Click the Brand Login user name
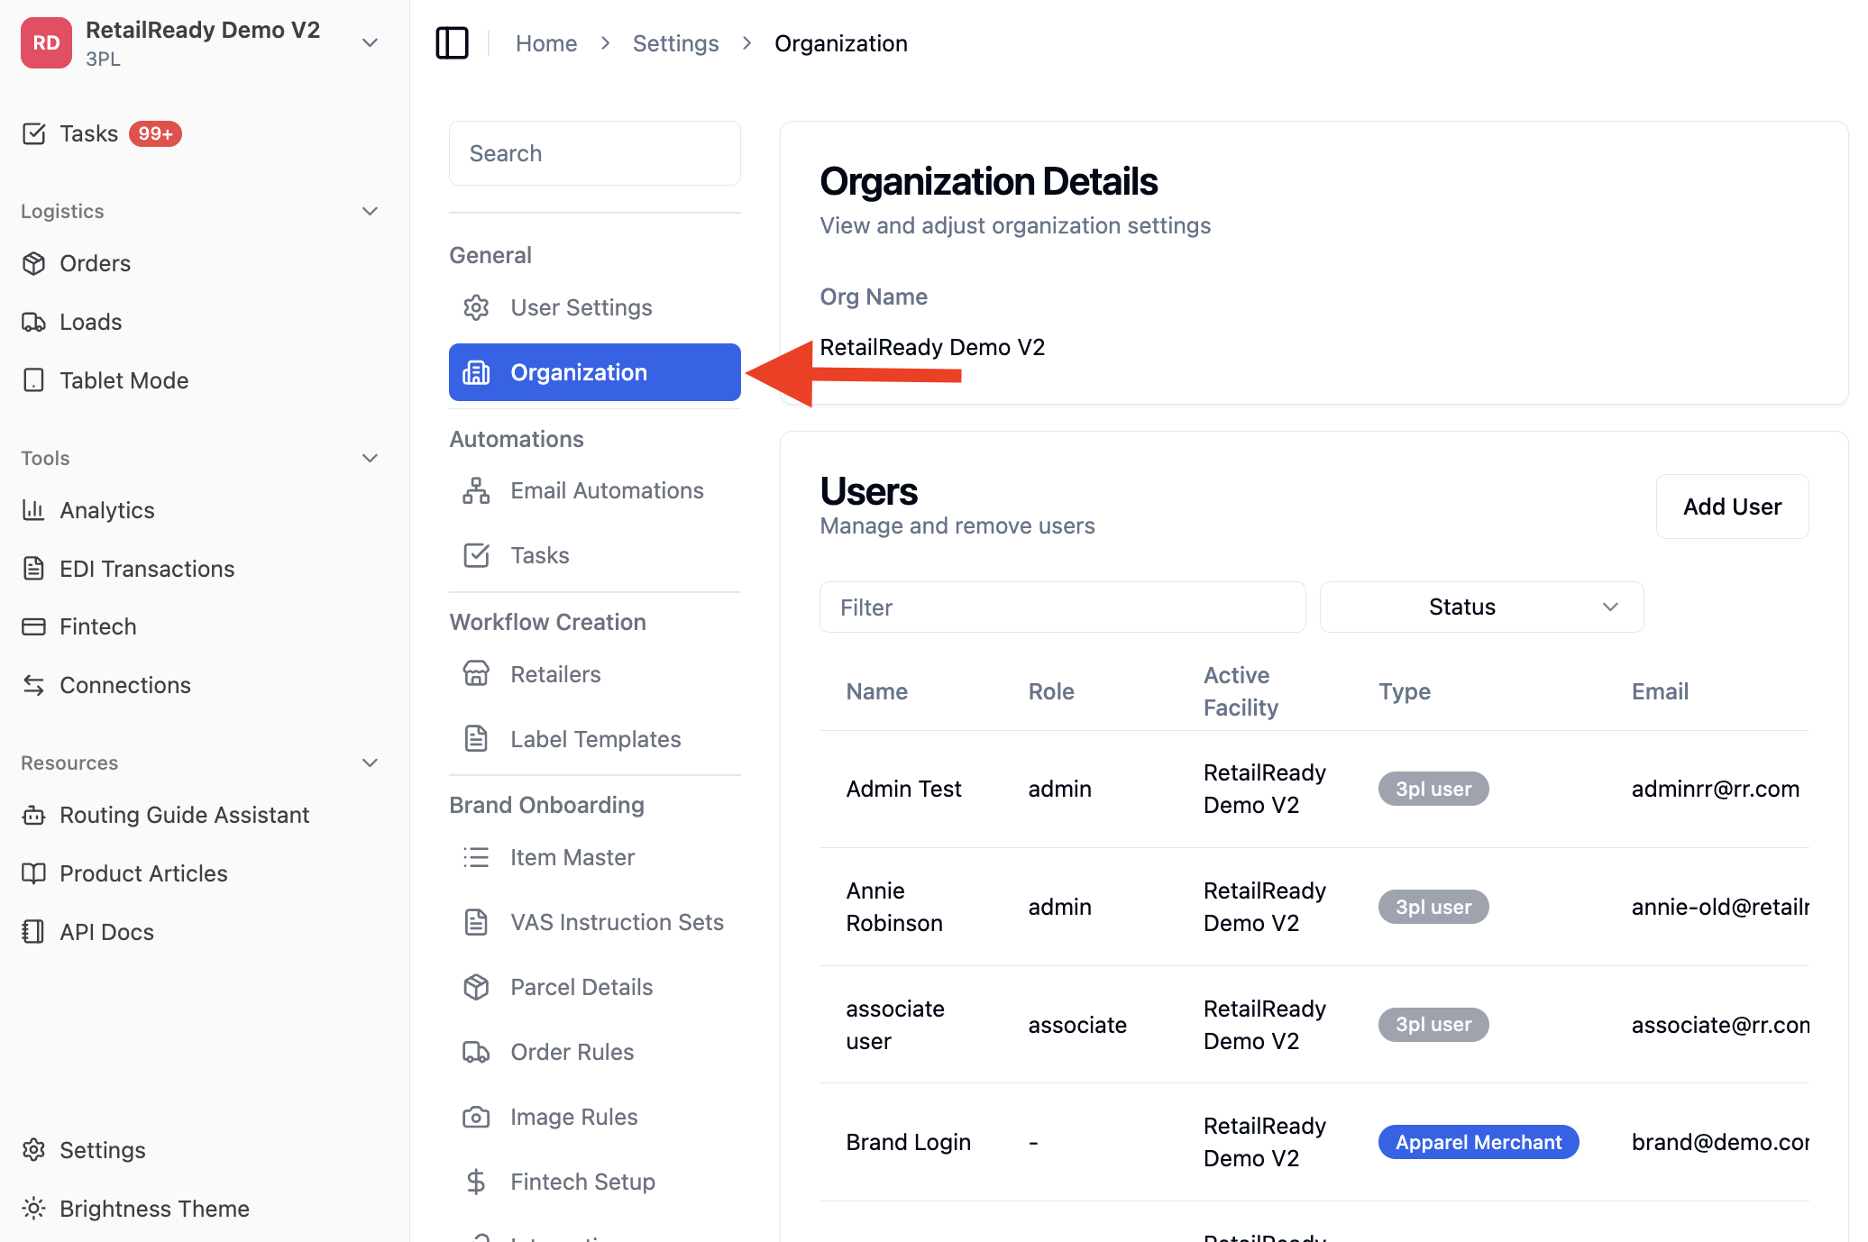Image resolution: width=1868 pixels, height=1242 pixels. pos(909,1142)
